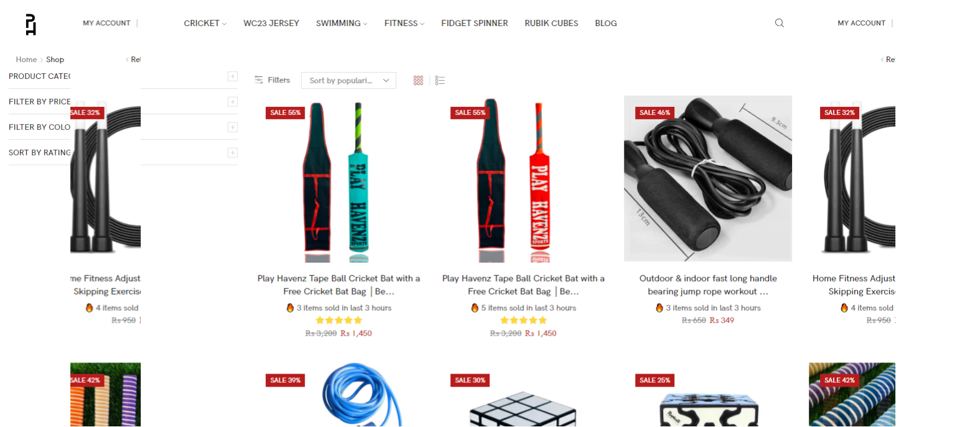Viewport: 967px width, 427px height.
Task: Click Home breadcrumb link
Action: point(26,60)
